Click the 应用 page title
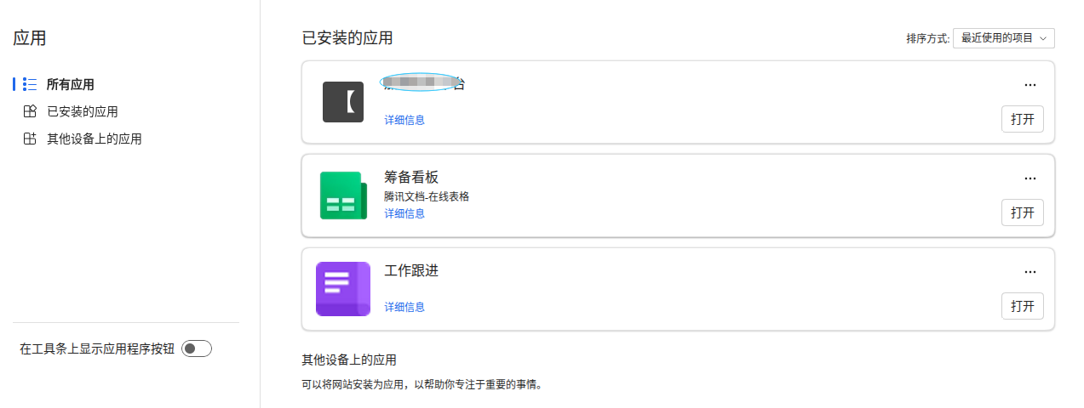This screenshot has width=1084, height=408. 30,38
